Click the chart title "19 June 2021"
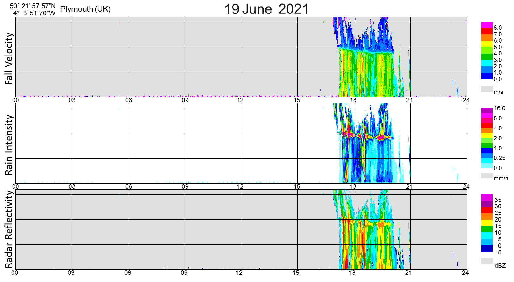514x282 pixels. pyautogui.click(x=267, y=9)
